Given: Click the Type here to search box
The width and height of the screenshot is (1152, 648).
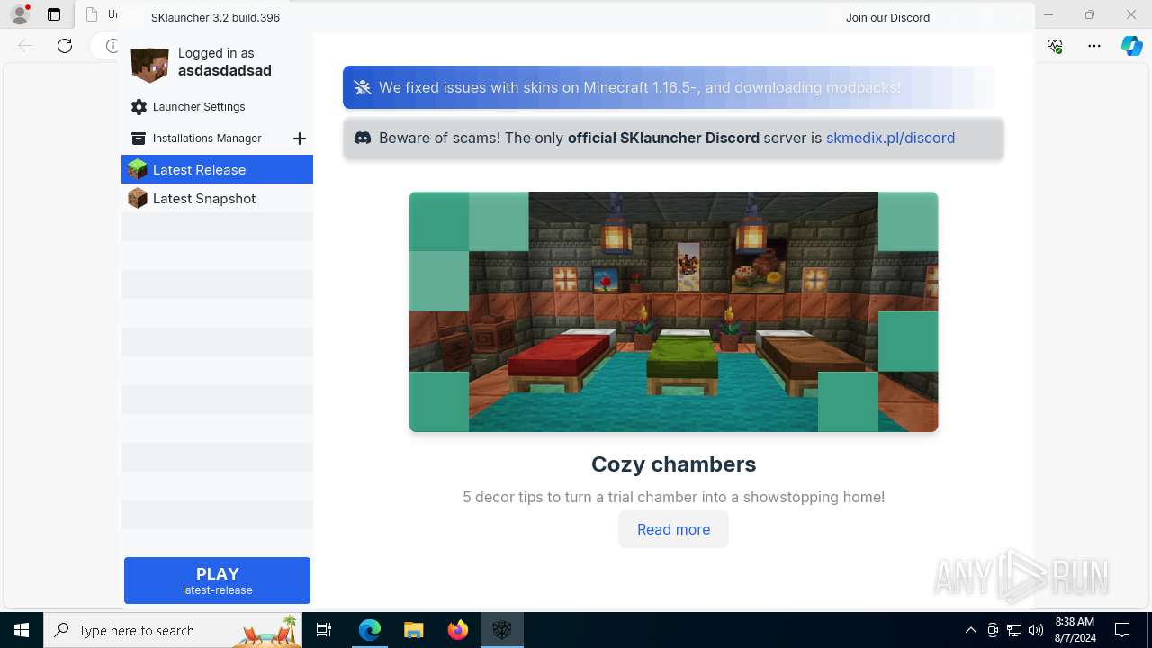Looking at the screenshot, I should point(173,630).
